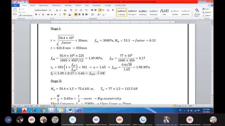Open Word Help question mark icon
The height and width of the screenshot is (126, 225).
pyautogui.click(x=212, y=5)
